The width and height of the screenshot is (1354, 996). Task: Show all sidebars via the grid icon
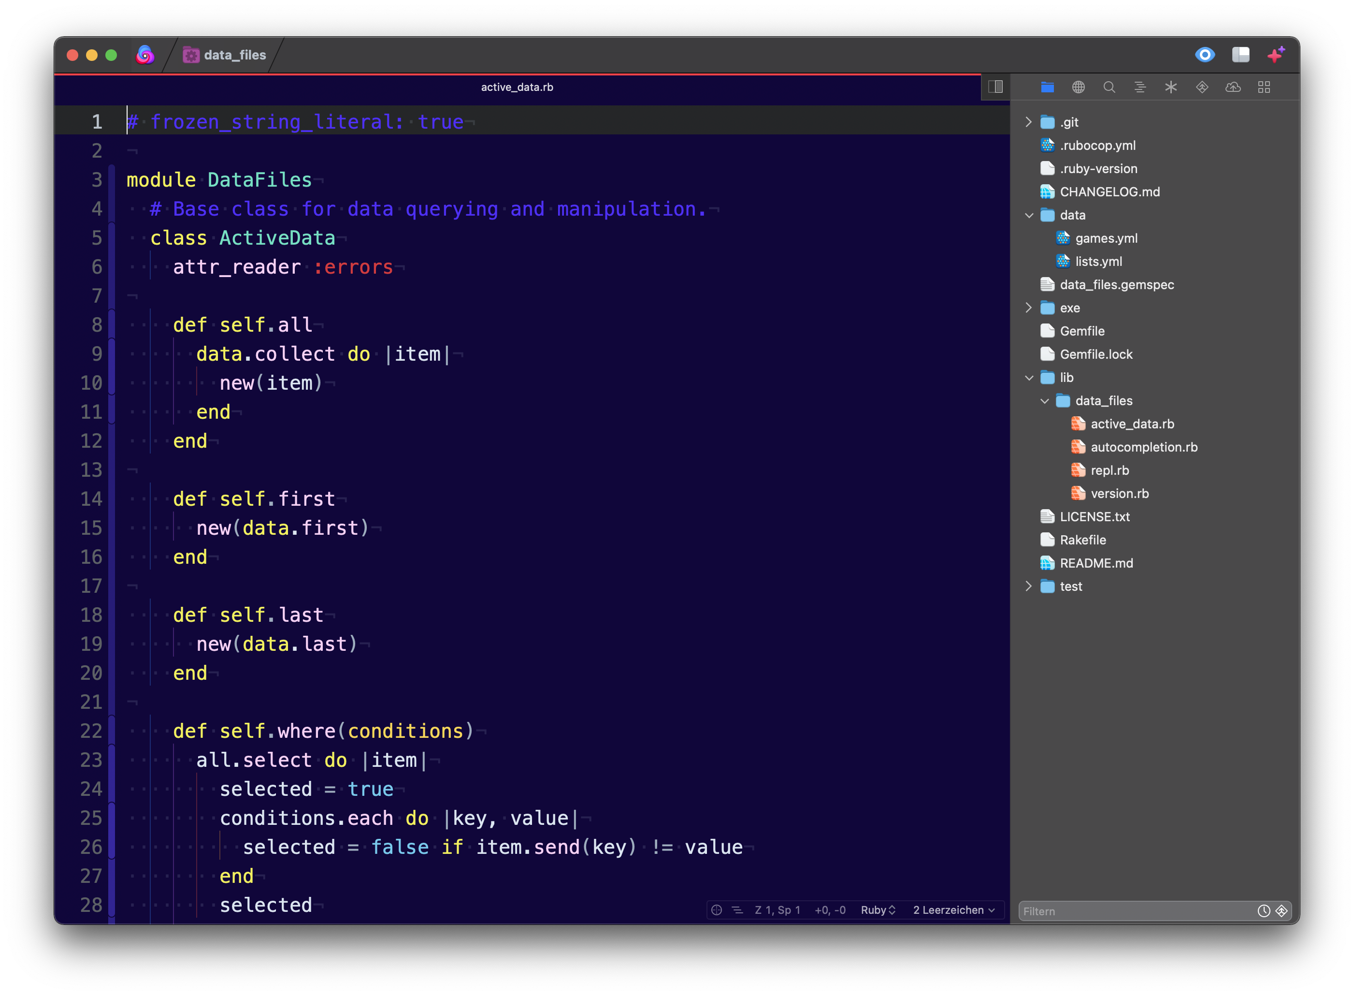click(x=1264, y=88)
